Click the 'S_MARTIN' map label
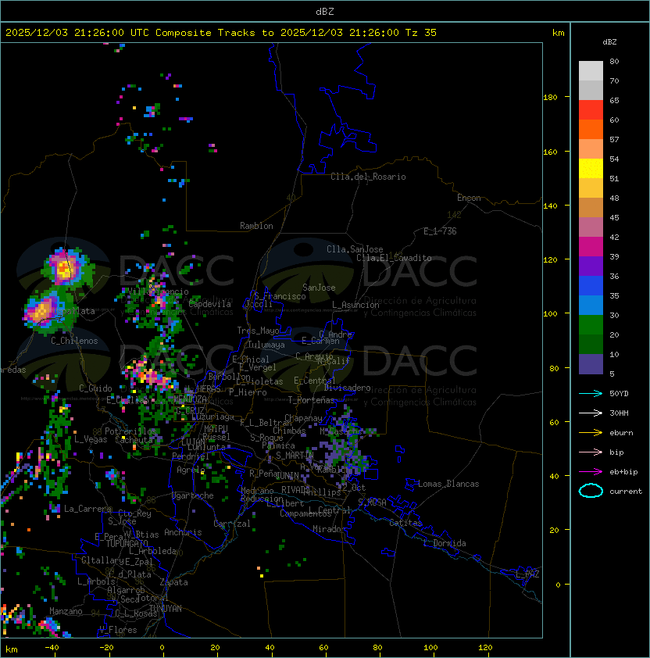This screenshot has width=650, height=658. [x=295, y=456]
